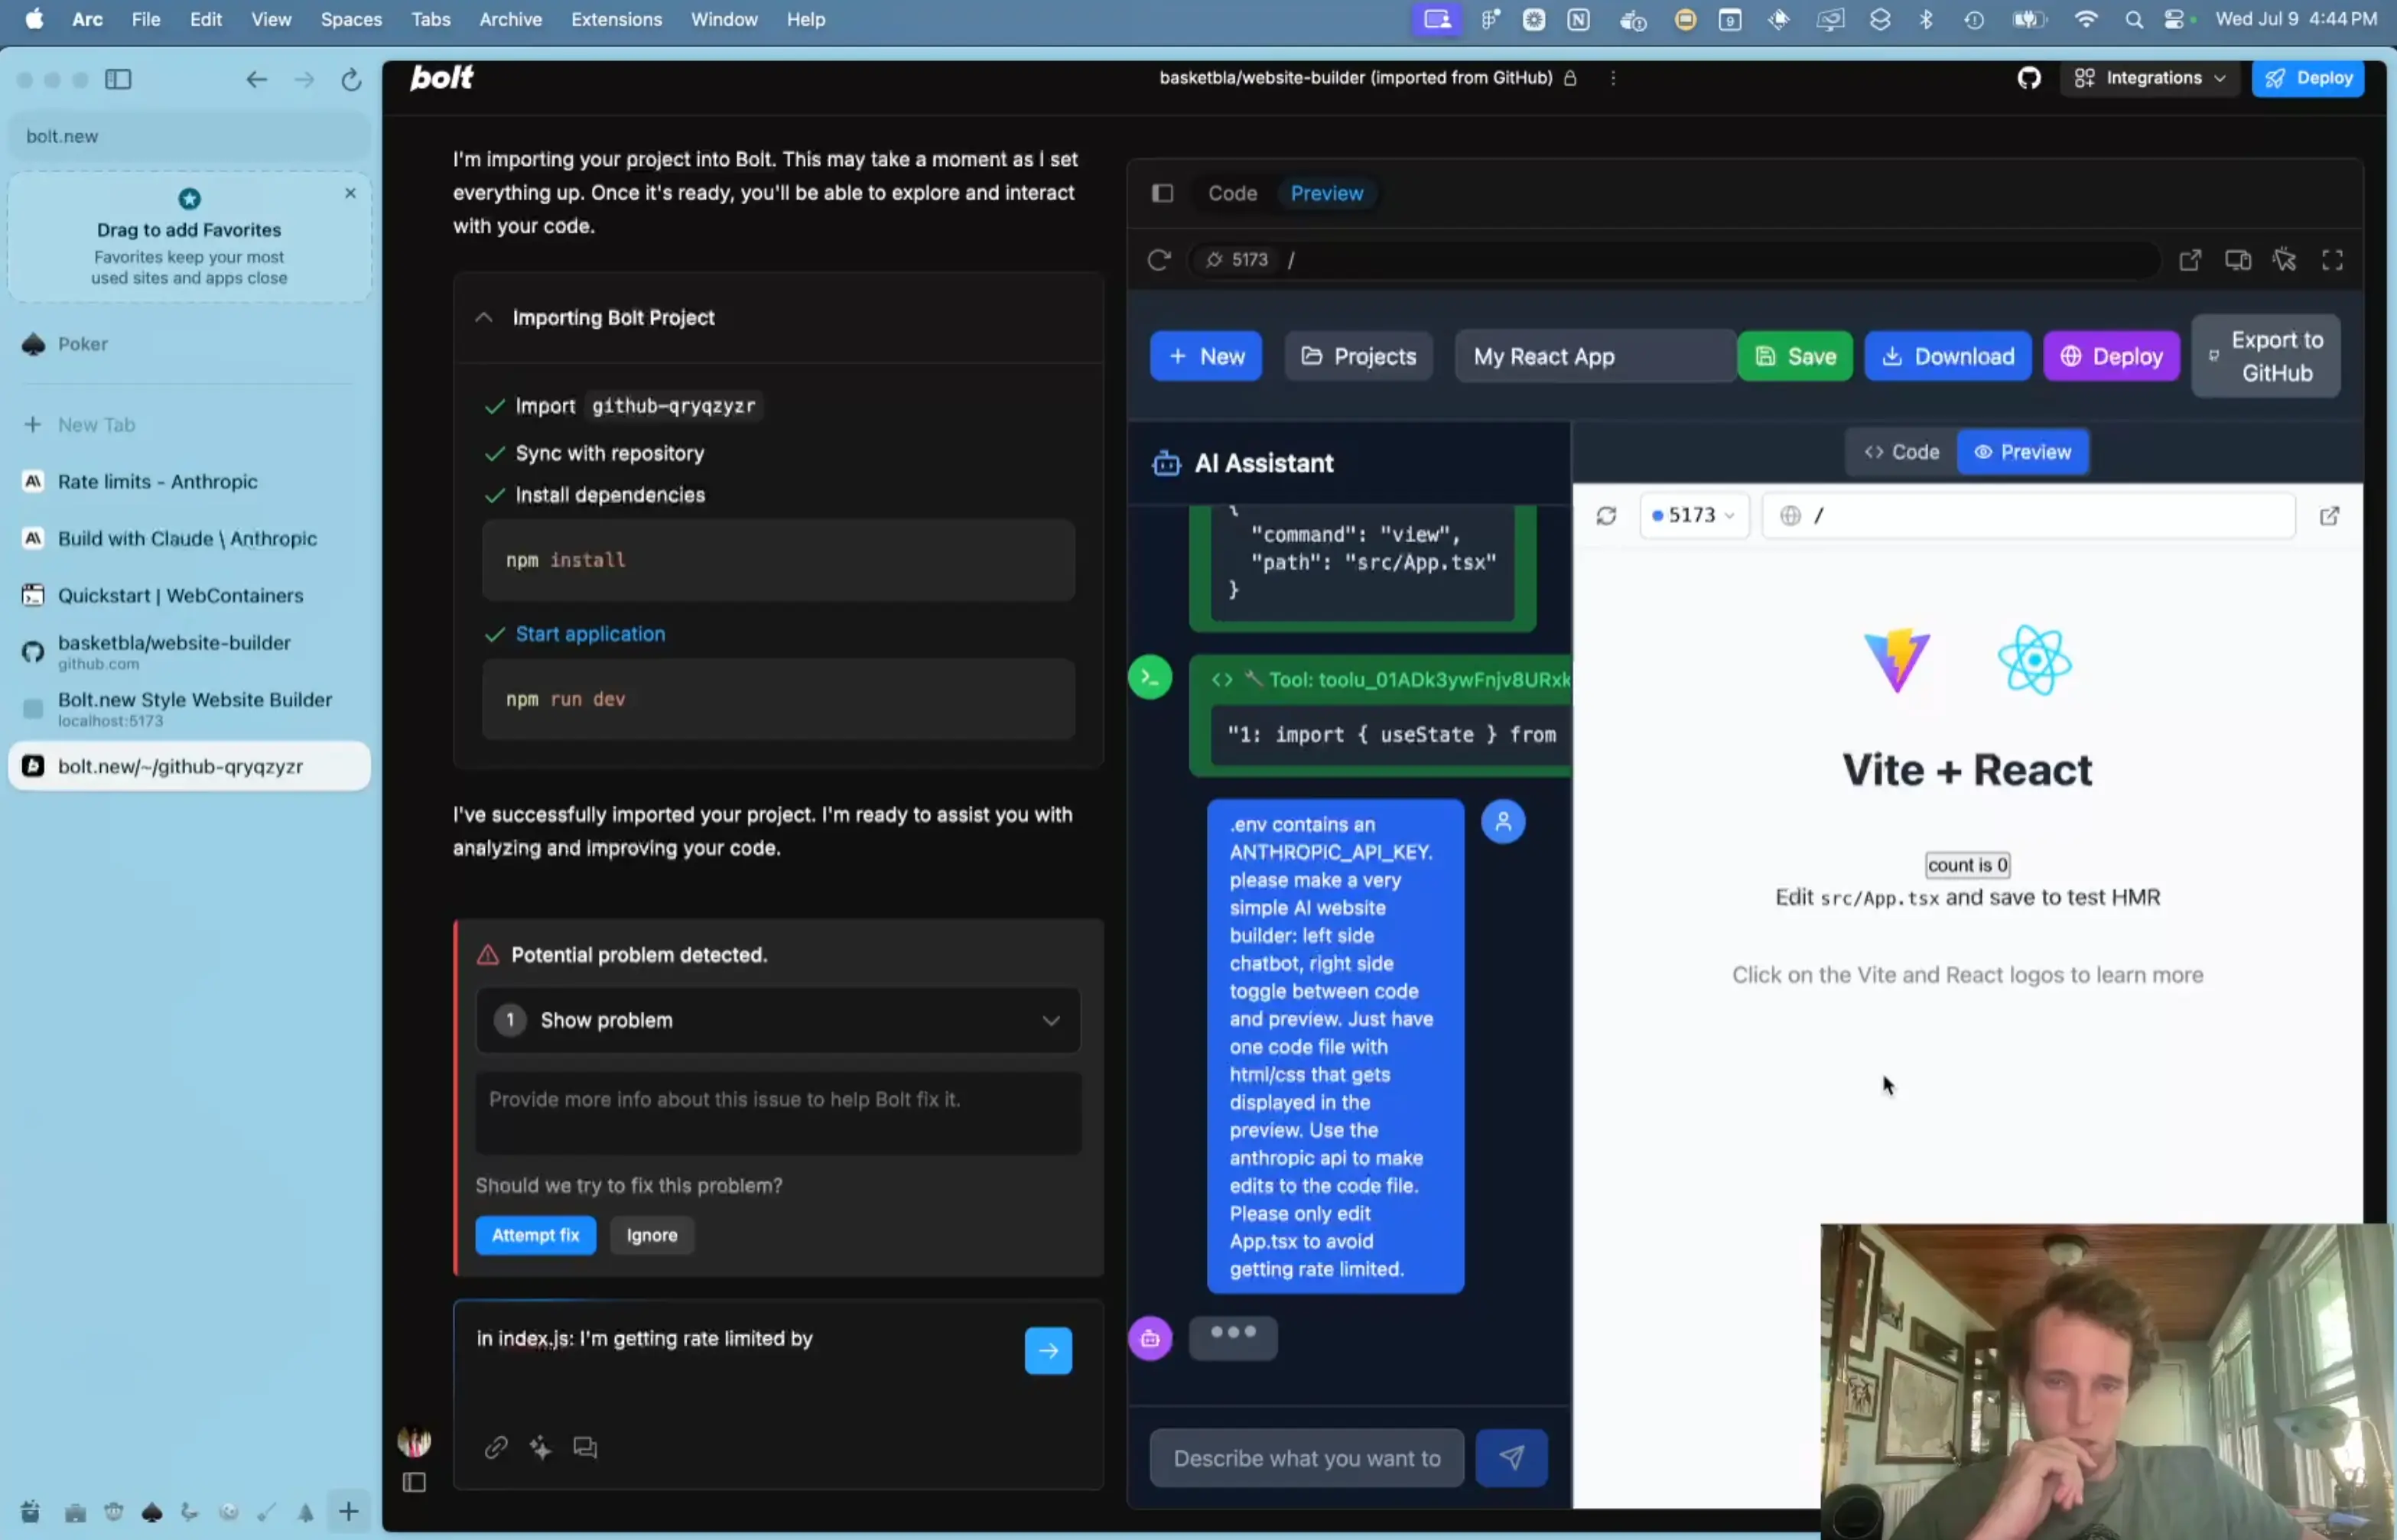Toggle Arc sidebar panel icon

pyautogui.click(x=118, y=79)
